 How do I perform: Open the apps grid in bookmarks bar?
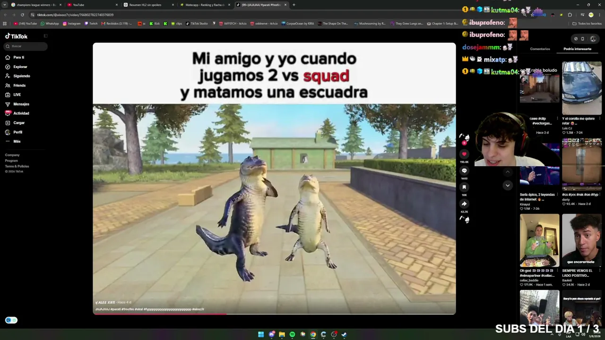coord(5,24)
